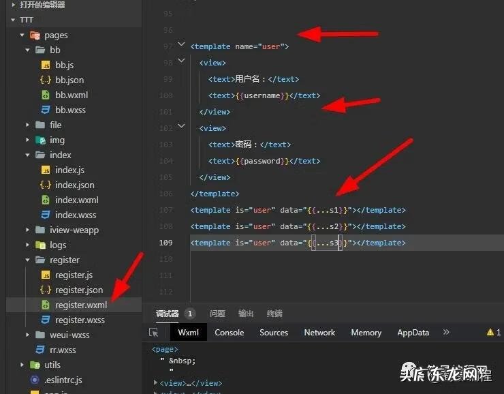Open the Network tab
Viewport: 504px width, 394px height.
click(319, 333)
